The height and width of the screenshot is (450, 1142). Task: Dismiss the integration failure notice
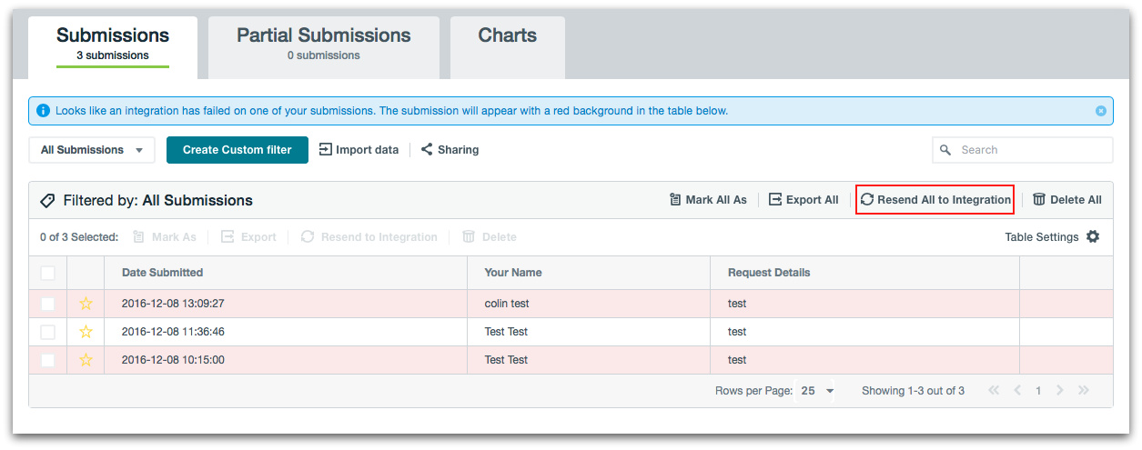(x=1100, y=111)
